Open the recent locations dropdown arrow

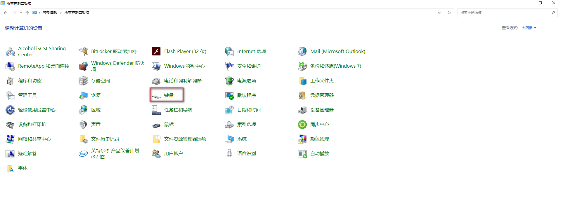click(21, 13)
